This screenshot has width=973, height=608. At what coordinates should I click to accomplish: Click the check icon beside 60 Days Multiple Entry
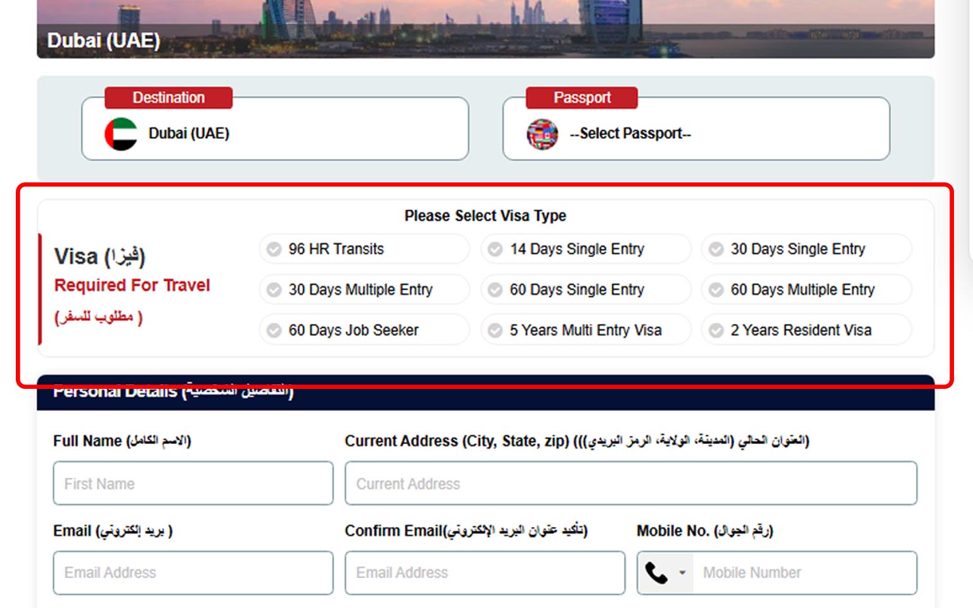(x=716, y=290)
